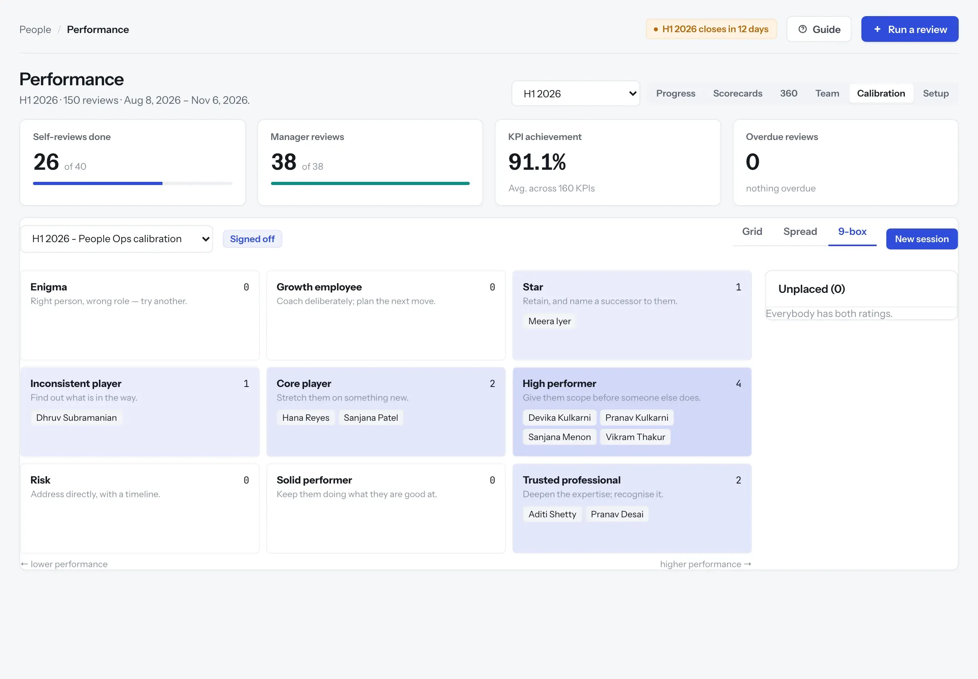Switch to the Spread view

click(x=800, y=231)
